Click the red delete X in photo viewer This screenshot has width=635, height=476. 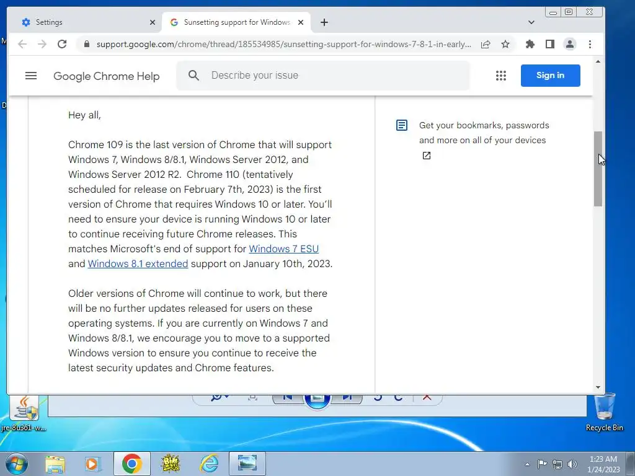coord(427,397)
